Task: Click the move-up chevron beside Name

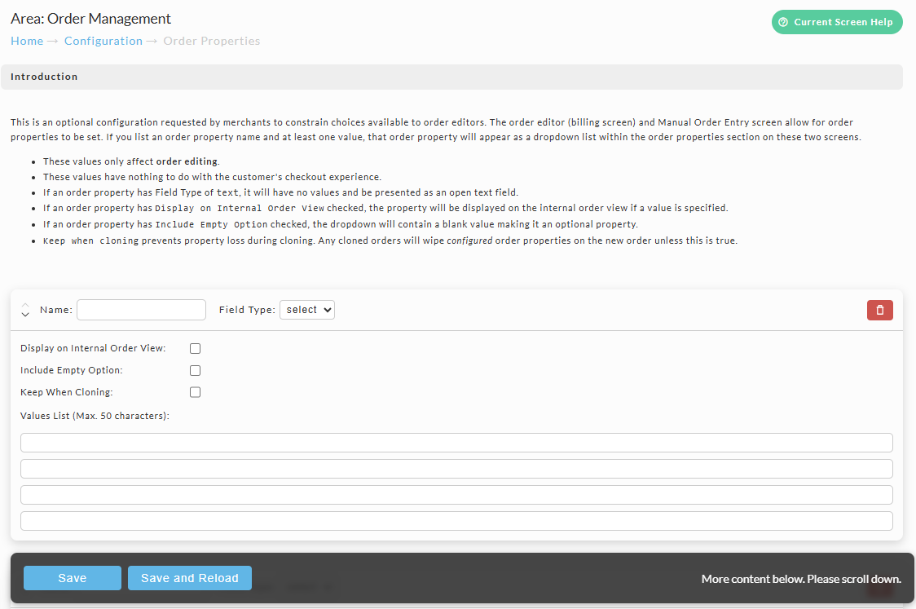Action: coord(25,305)
